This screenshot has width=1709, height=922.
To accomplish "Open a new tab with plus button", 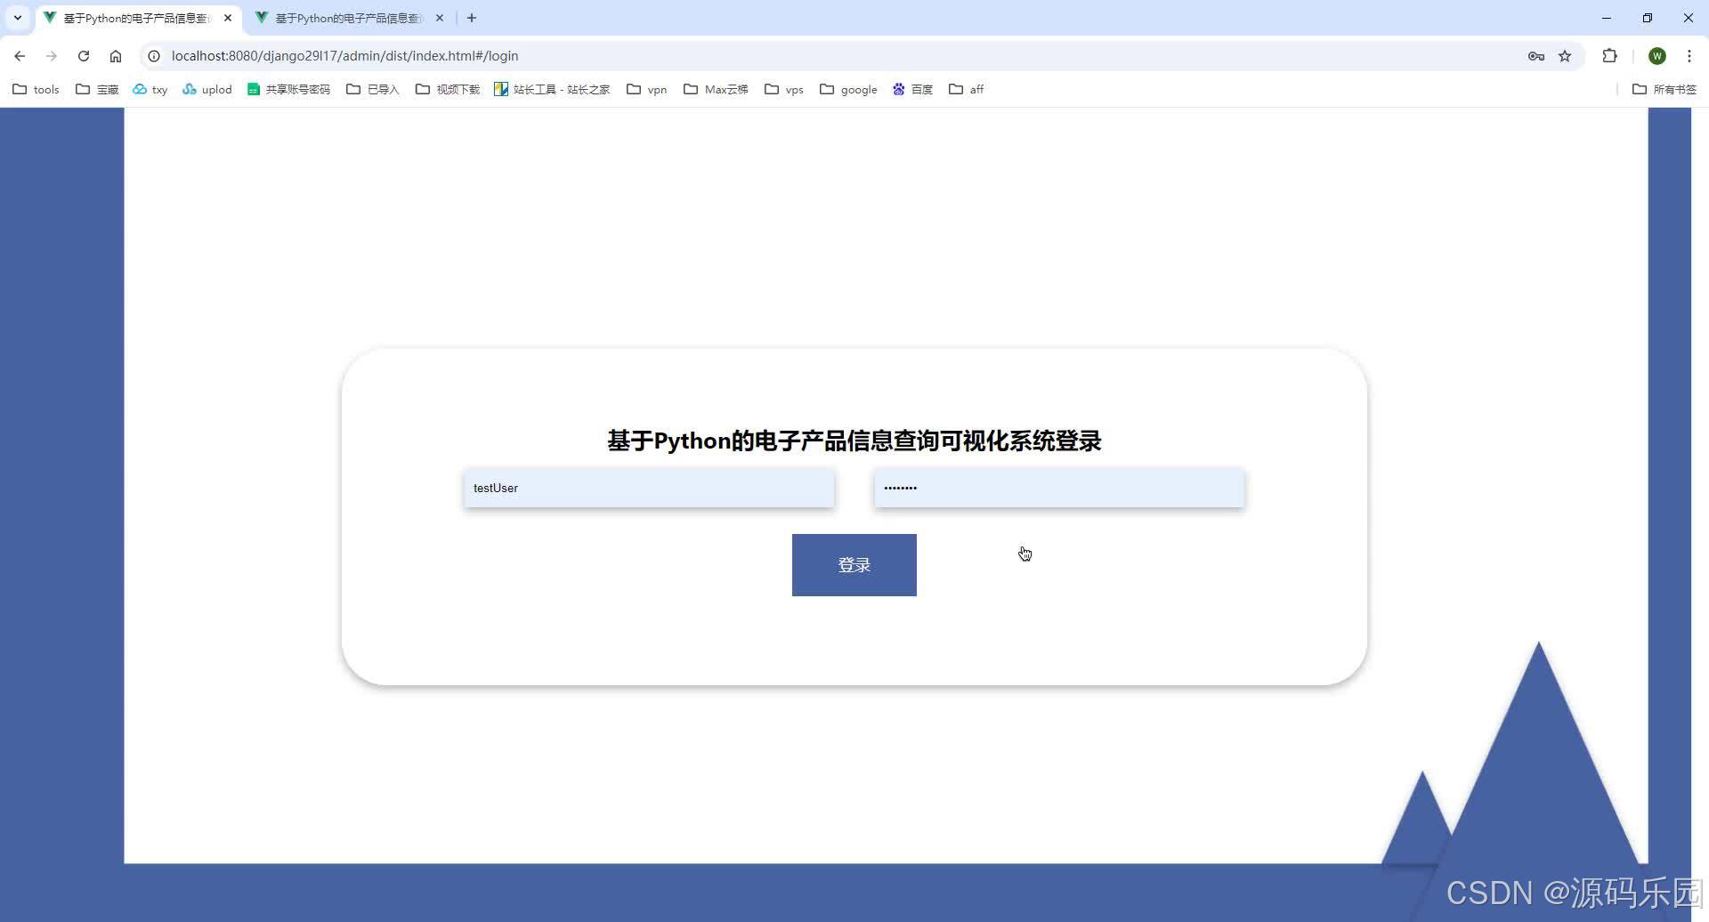I will point(472,18).
